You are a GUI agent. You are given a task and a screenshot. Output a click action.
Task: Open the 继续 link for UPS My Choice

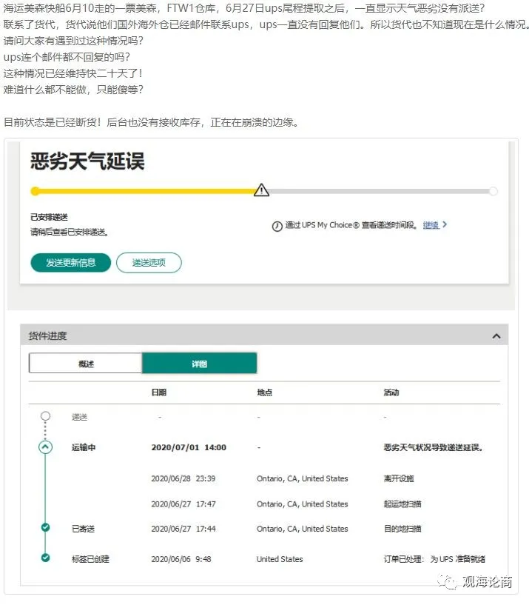pos(431,225)
